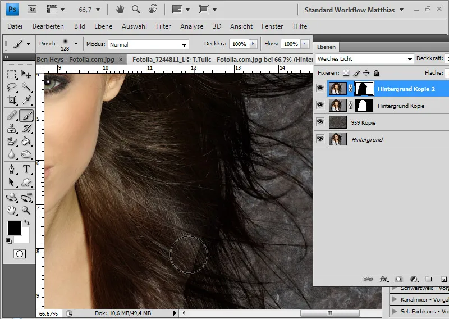Open the brush preset picker
The image size is (449, 319).
(76, 44)
